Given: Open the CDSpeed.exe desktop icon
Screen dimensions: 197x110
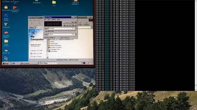Looking at the screenshot, I should 37,2.
